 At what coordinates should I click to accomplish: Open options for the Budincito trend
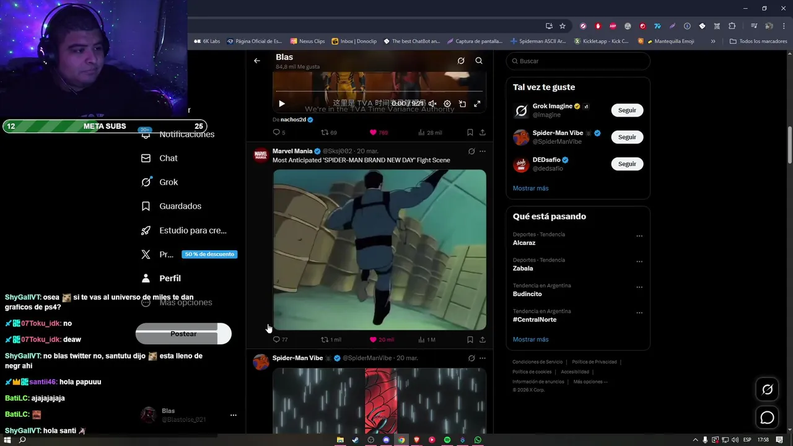click(639, 287)
